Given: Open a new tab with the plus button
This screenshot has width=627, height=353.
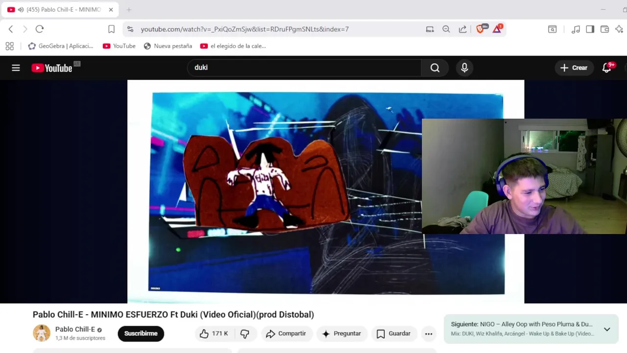Looking at the screenshot, I should click(129, 10).
